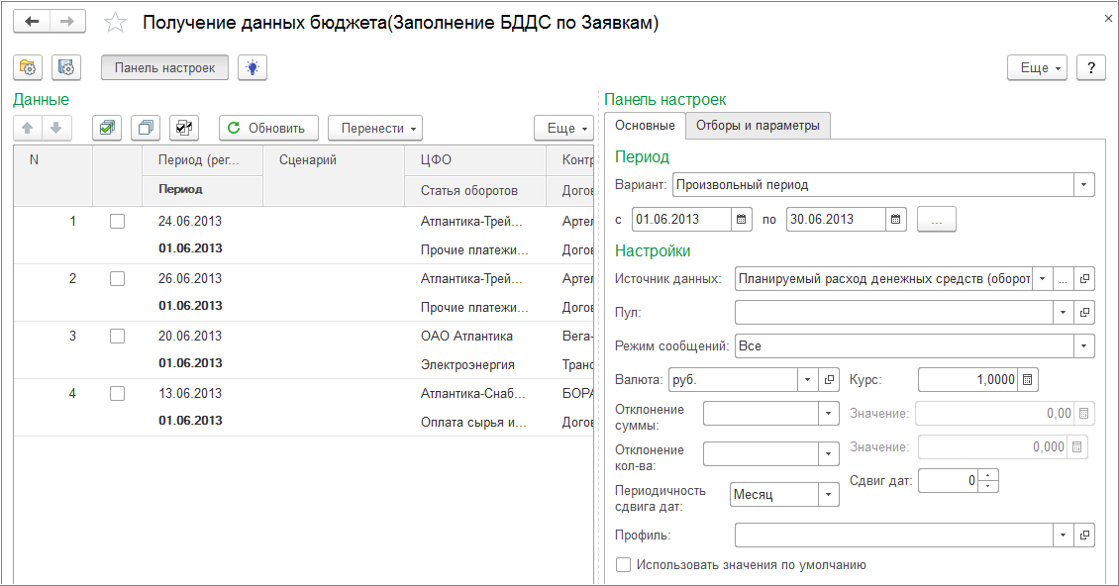1119x586 pixels.
Task: Enable Использовать значения по умолчанию checkbox
Action: click(624, 565)
